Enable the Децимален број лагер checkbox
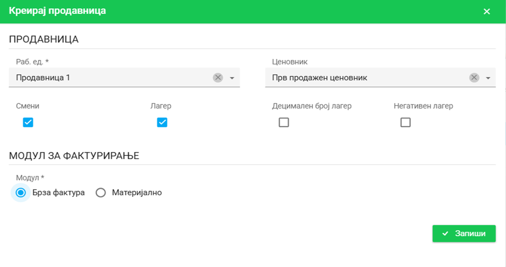This screenshot has width=506, height=267. (284, 123)
